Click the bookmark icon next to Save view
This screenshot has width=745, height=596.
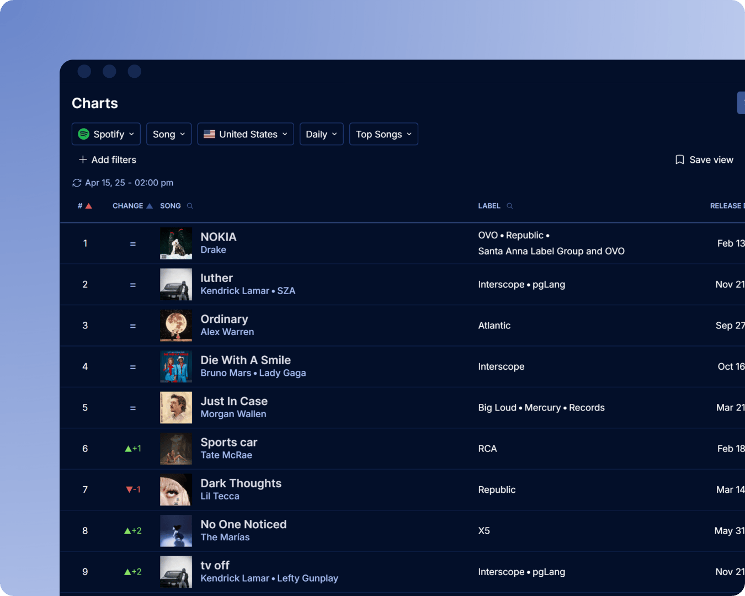point(679,159)
